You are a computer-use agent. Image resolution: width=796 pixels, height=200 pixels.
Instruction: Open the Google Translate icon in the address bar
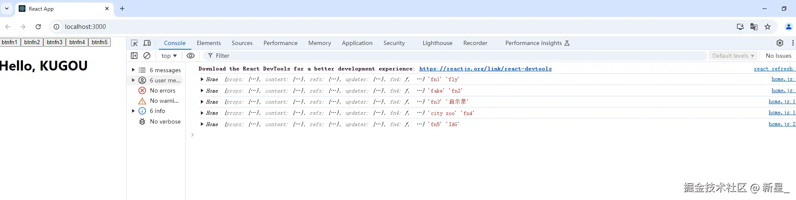click(x=754, y=27)
